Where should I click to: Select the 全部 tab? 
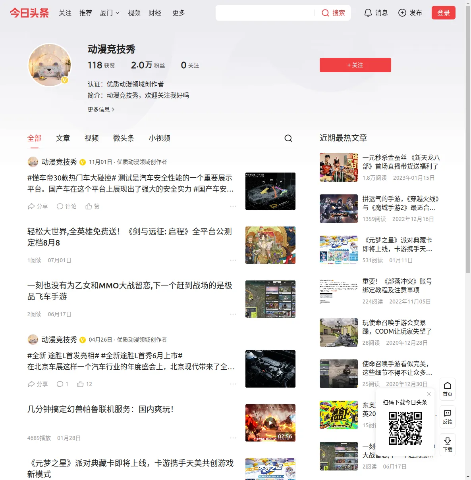click(x=35, y=138)
